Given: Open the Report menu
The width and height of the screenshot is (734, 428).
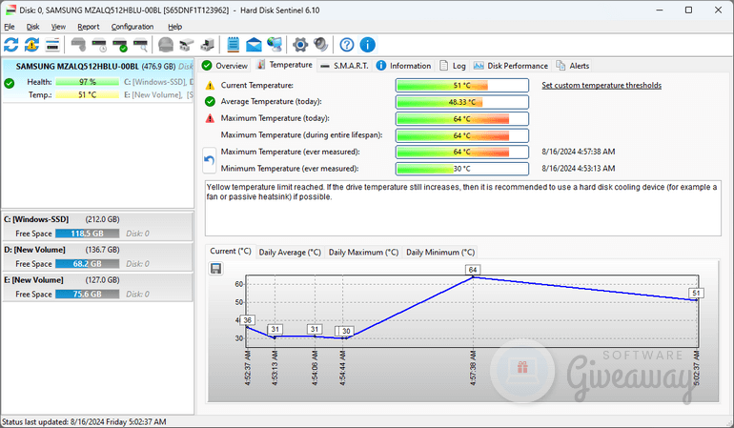Looking at the screenshot, I should click(x=89, y=27).
